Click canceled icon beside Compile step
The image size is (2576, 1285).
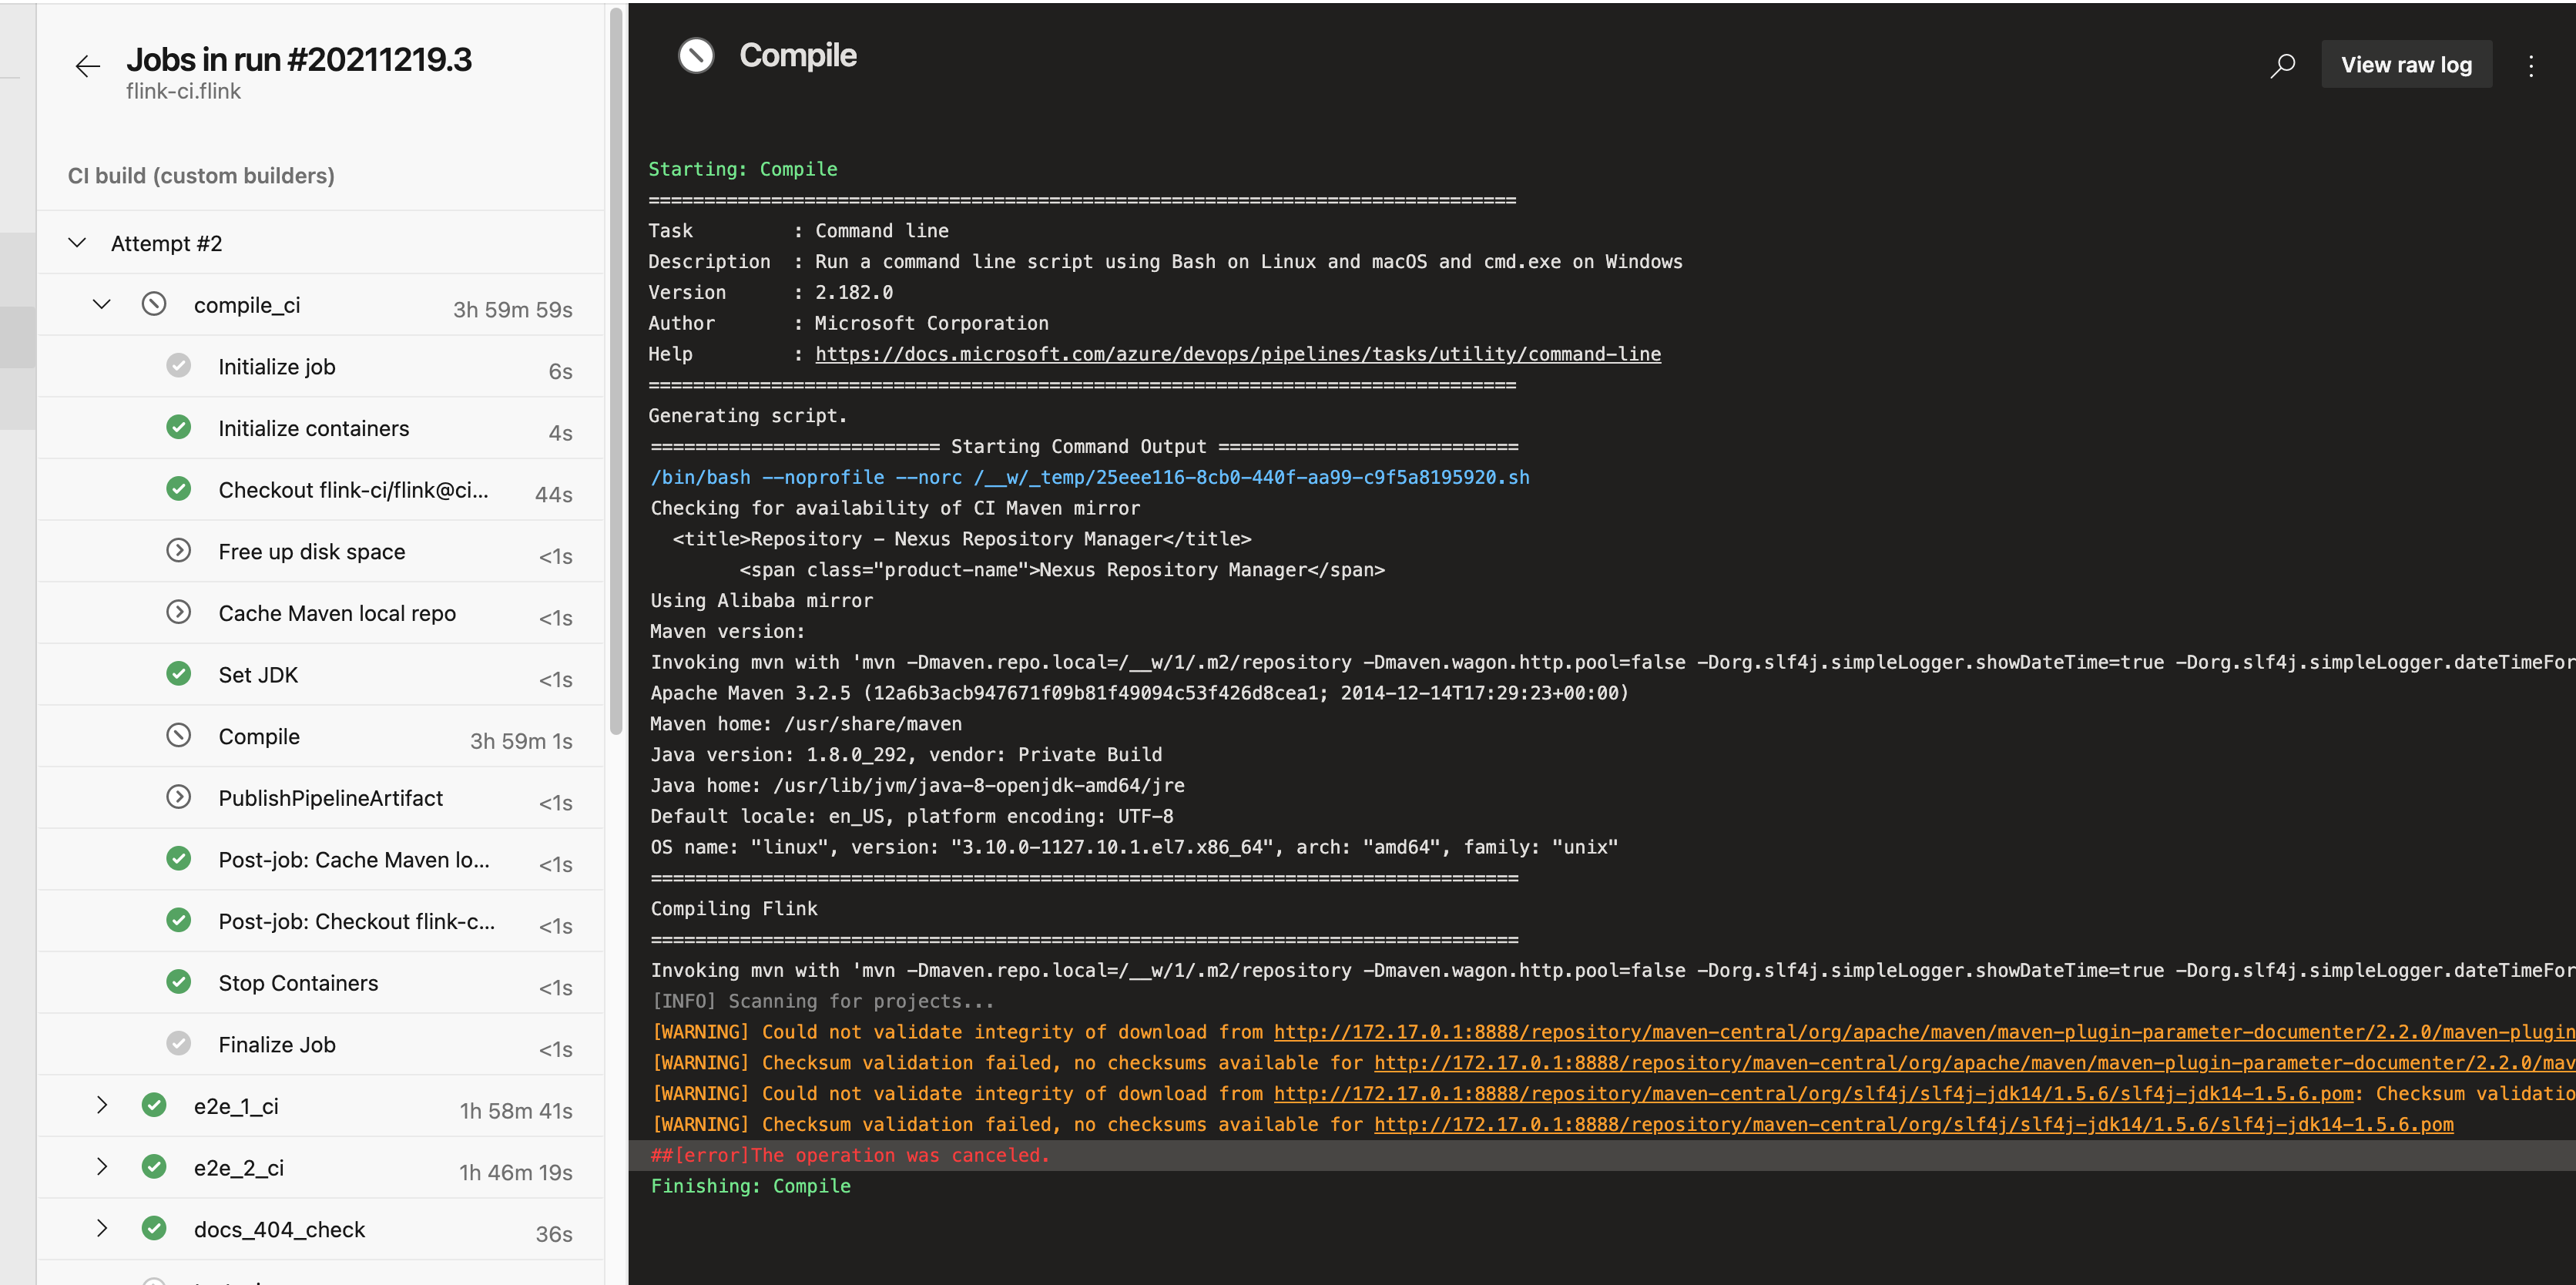[179, 736]
